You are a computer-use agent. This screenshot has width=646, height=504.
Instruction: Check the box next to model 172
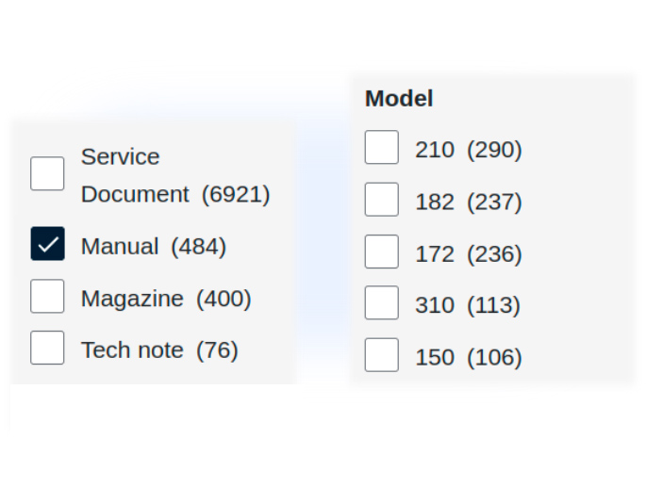382,252
